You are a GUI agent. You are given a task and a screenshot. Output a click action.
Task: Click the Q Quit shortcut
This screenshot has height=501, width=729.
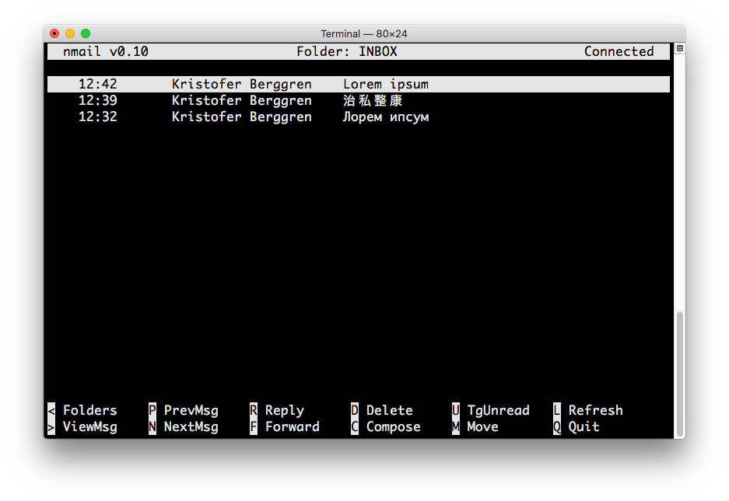(576, 426)
